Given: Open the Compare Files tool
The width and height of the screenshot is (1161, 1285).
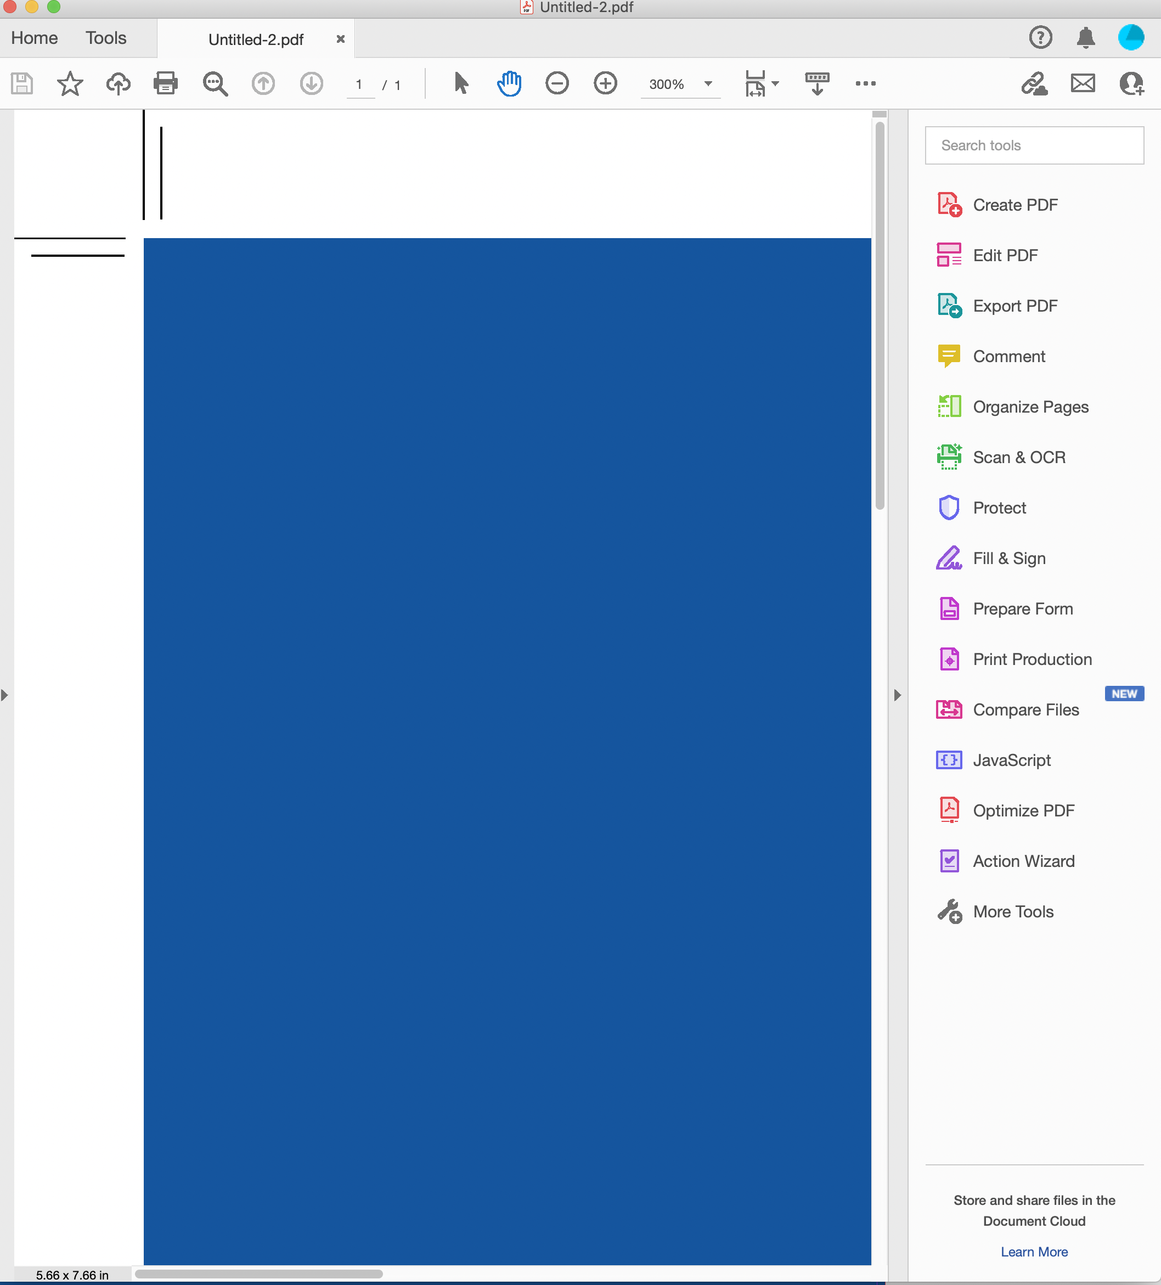Looking at the screenshot, I should pyautogui.click(x=1025, y=709).
